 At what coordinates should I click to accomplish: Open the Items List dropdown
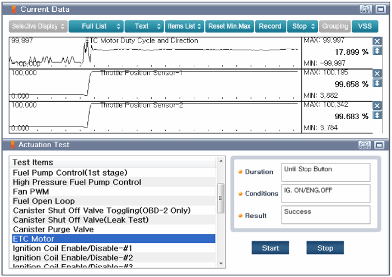coord(184,26)
